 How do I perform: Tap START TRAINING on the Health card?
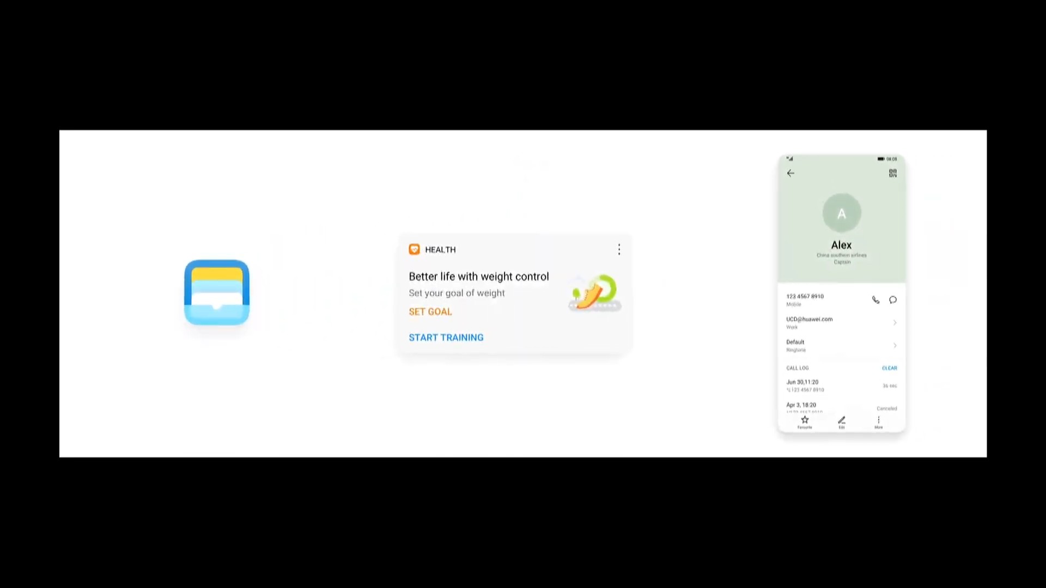446,338
